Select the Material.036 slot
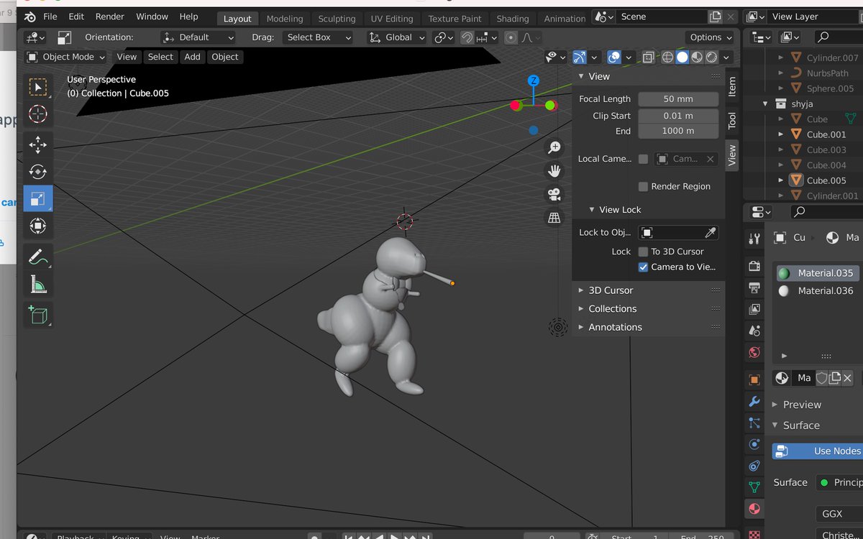The width and height of the screenshot is (863, 539). [x=818, y=291]
